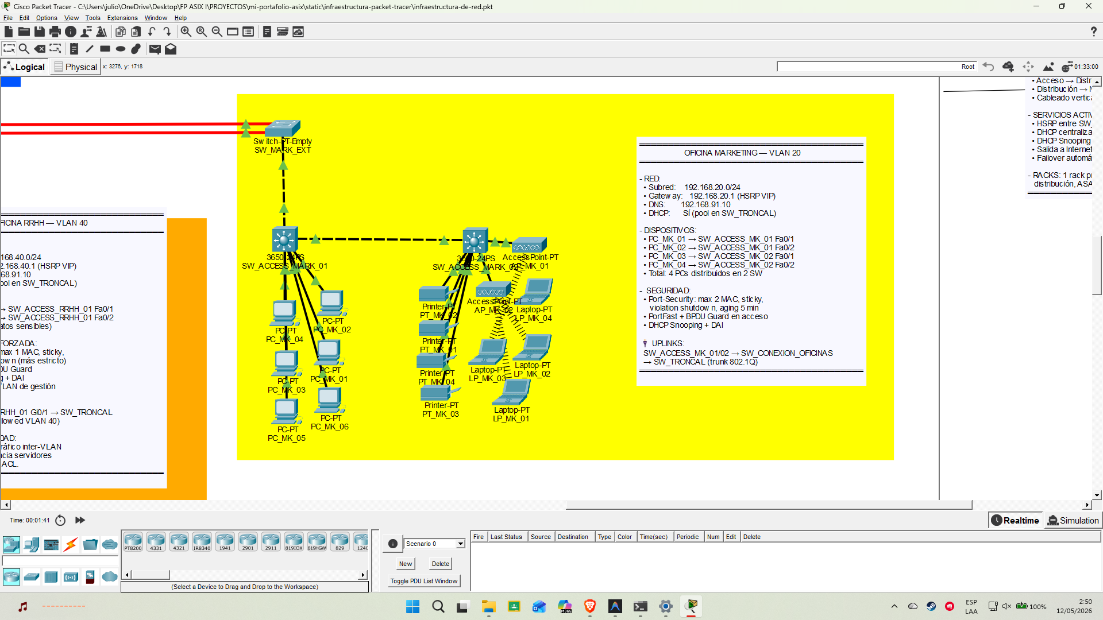Select the PC_MK_06 computer in the topology
Screen dimensions: 1103x620
(x=330, y=400)
